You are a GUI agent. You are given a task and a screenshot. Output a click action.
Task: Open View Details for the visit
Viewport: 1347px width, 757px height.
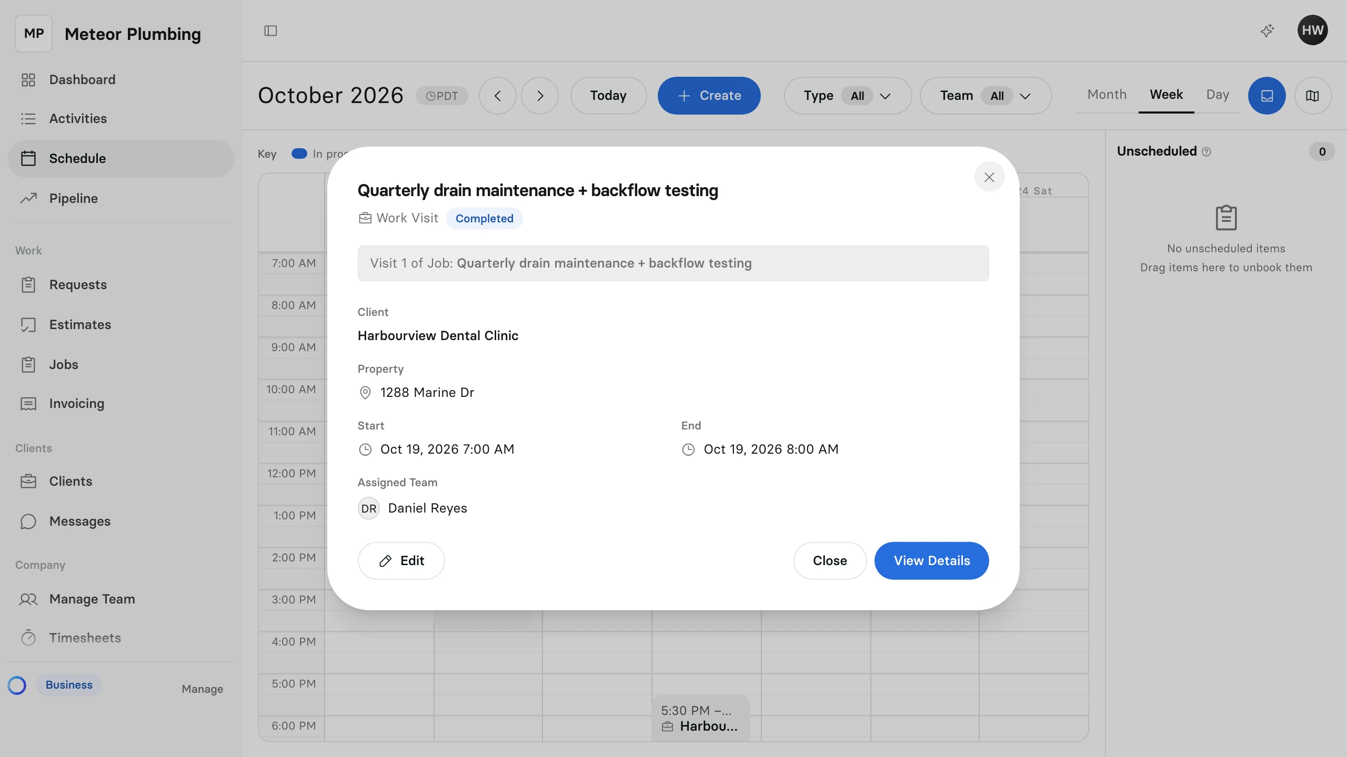point(931,561)
